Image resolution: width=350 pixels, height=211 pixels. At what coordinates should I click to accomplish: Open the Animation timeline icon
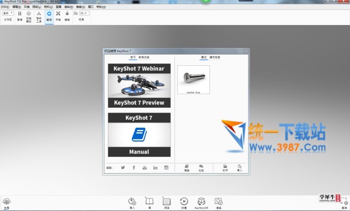point(184,203)
